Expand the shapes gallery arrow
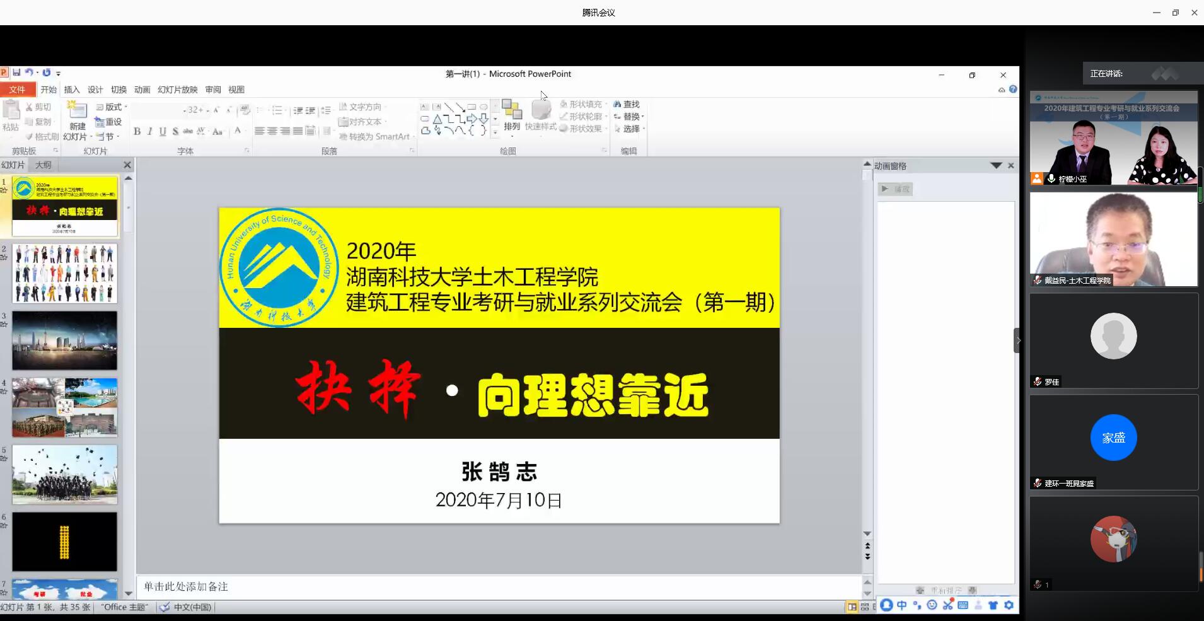 [497, 131]
